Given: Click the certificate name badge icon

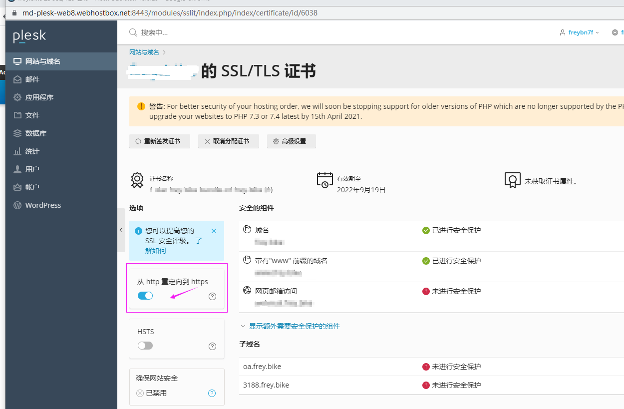Looking at the screenshot, I should (x=137, y=180).
